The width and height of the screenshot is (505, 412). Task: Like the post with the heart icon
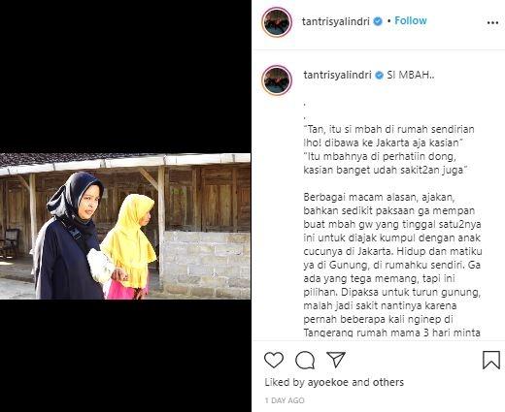click(x=274, y=360)
